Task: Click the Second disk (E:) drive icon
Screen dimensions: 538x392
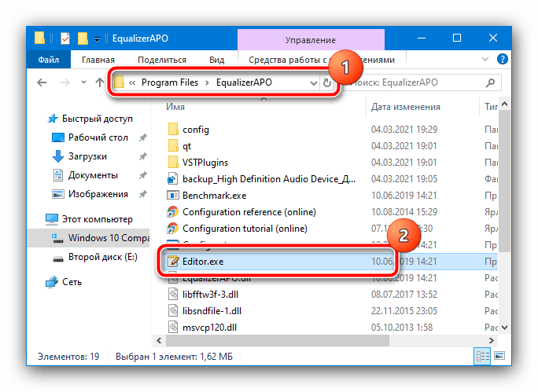Action: tap(58, 258)
